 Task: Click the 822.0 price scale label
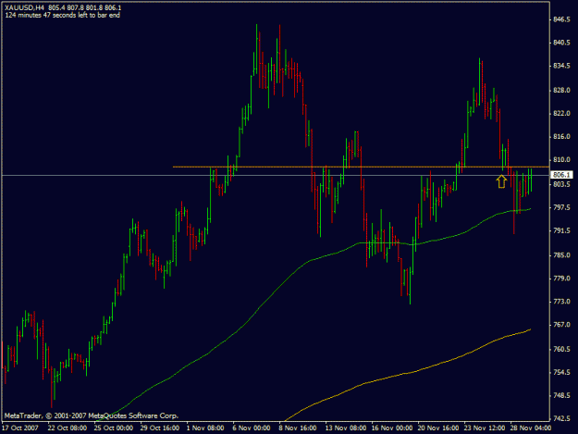(x=561, y=114)
